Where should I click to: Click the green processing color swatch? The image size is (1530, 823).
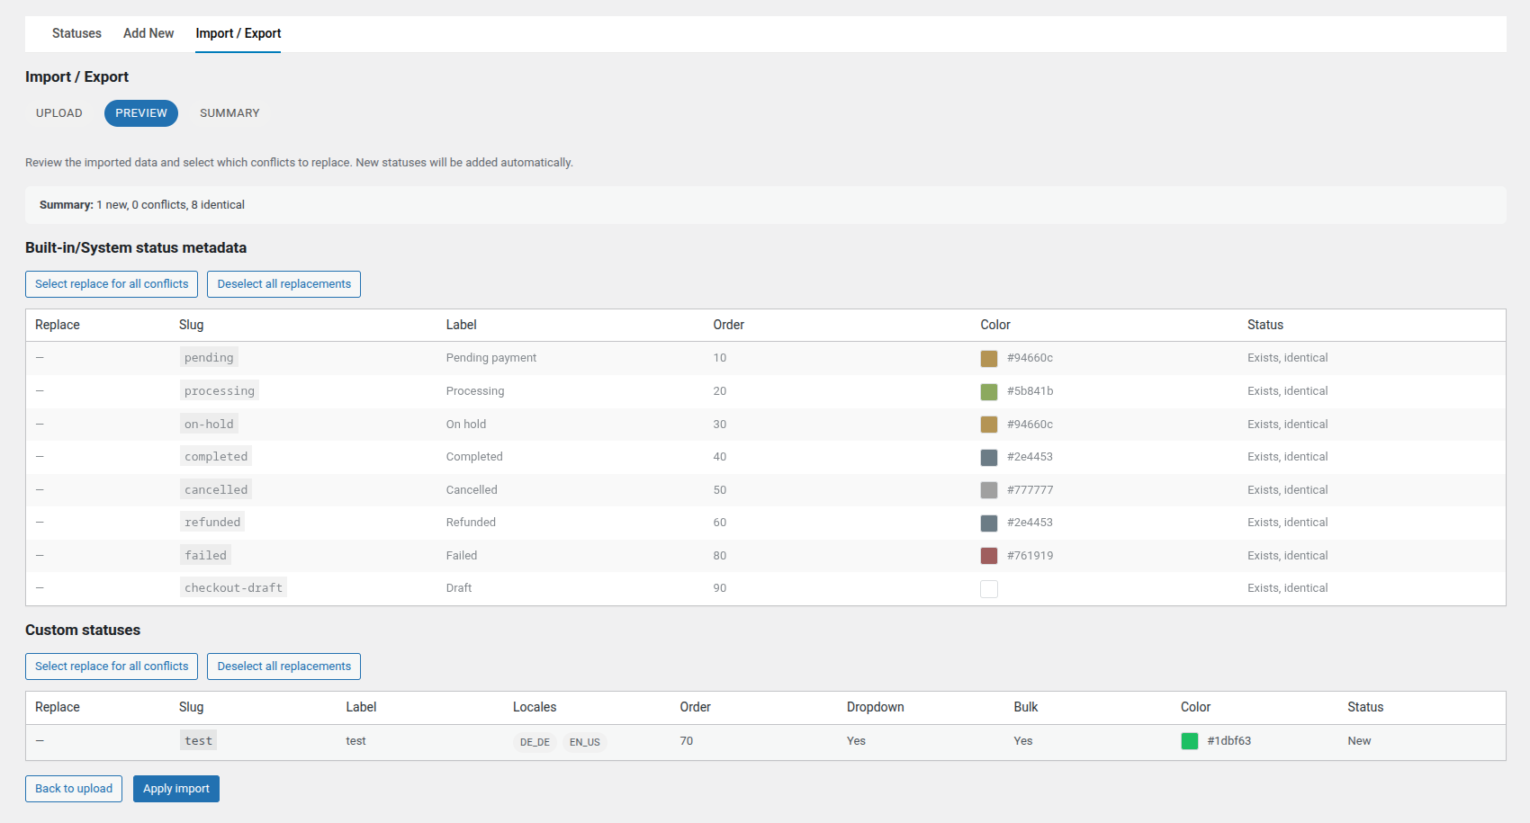(x=989, y=392)
